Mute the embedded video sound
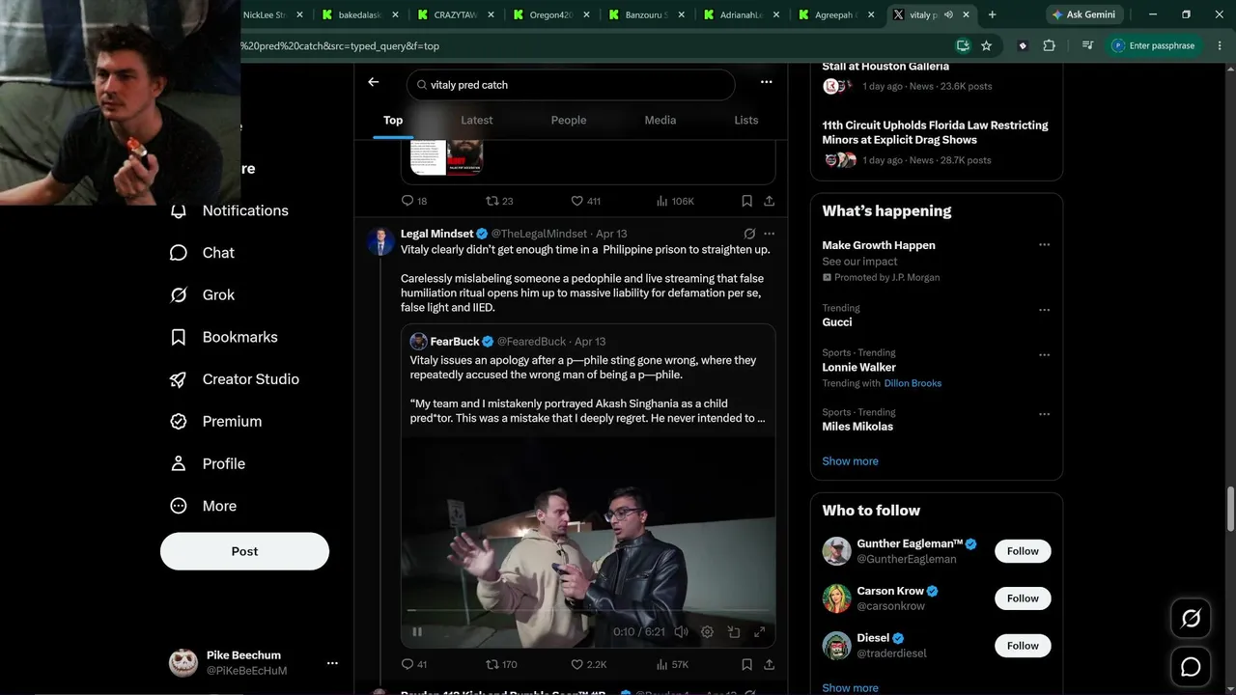This screenshot has height=695, width=1236. tap(681, 632)
